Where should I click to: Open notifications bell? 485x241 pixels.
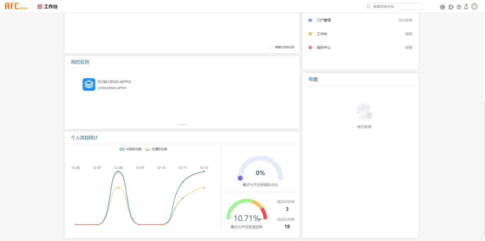point(466,7)
